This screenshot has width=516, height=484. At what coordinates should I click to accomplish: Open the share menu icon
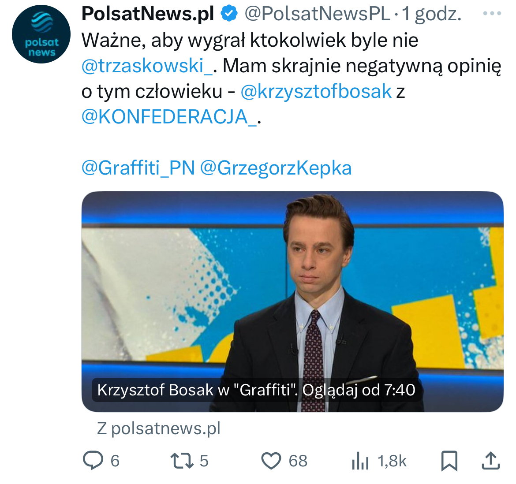pos(490,461)
